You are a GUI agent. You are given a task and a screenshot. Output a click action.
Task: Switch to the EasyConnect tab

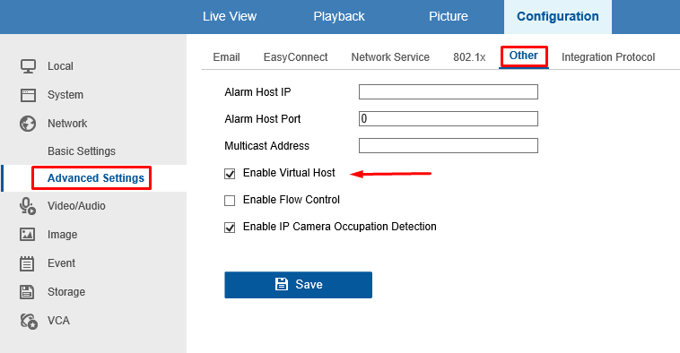click(x=295, y=57)
